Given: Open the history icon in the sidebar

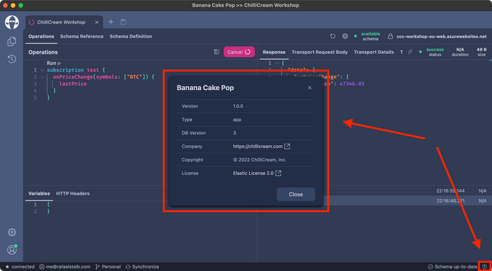Looking at the screenshot, I should tap(12, 59).
